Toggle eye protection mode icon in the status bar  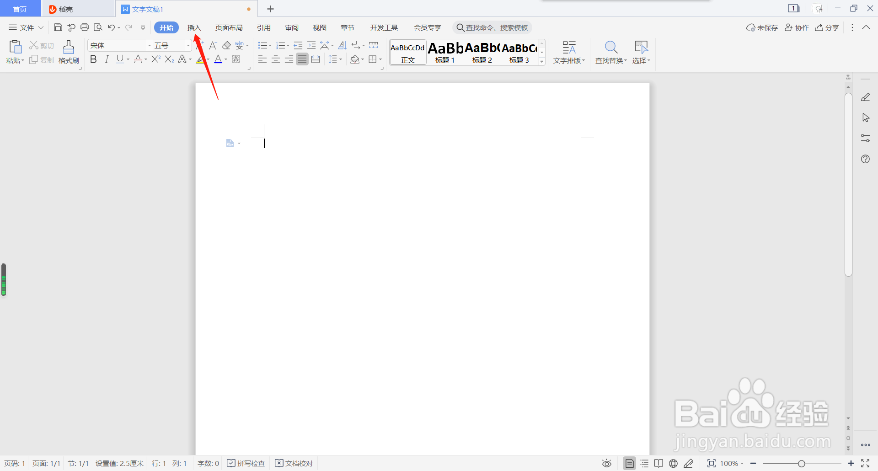click(x=607, y=464)
